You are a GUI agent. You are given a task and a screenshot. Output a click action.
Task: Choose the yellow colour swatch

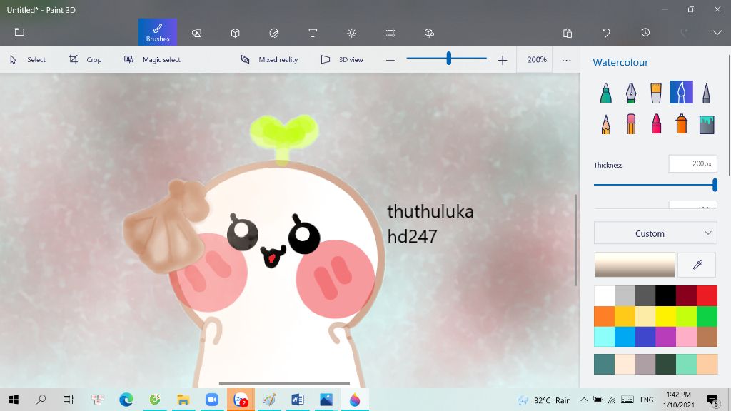coord(666,316)
